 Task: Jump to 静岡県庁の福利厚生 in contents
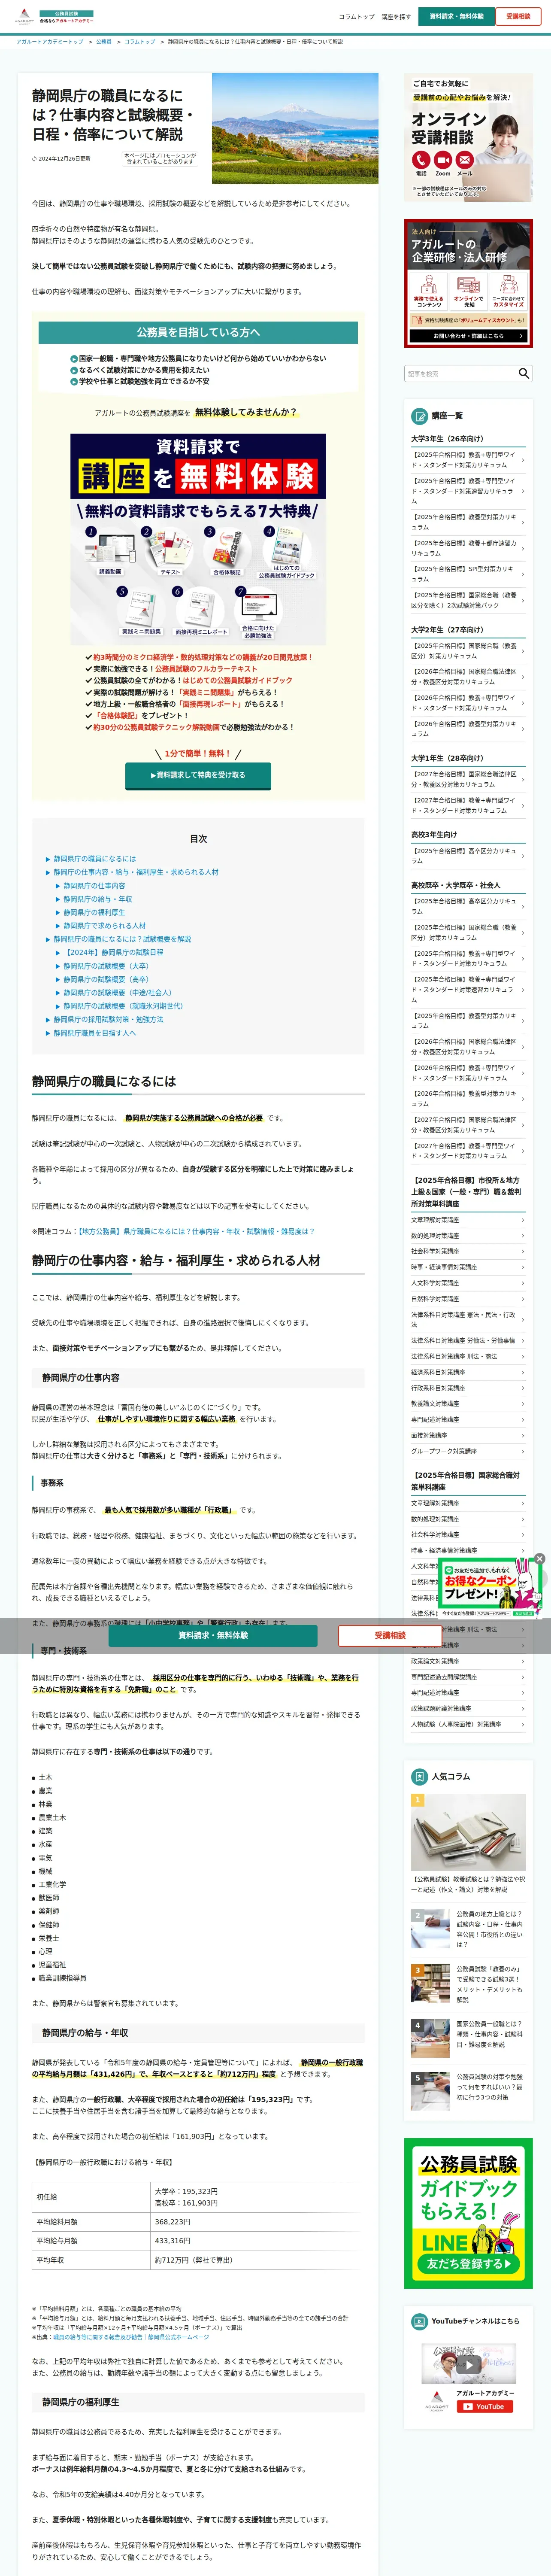pos(95,912)
